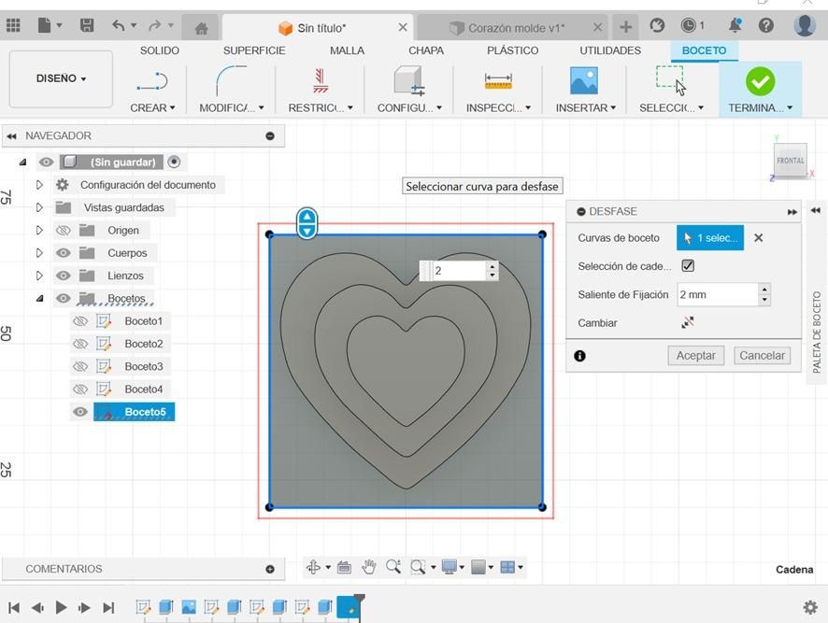Click the Look At tool icon

pyautogui.click(x=344, y=567)
